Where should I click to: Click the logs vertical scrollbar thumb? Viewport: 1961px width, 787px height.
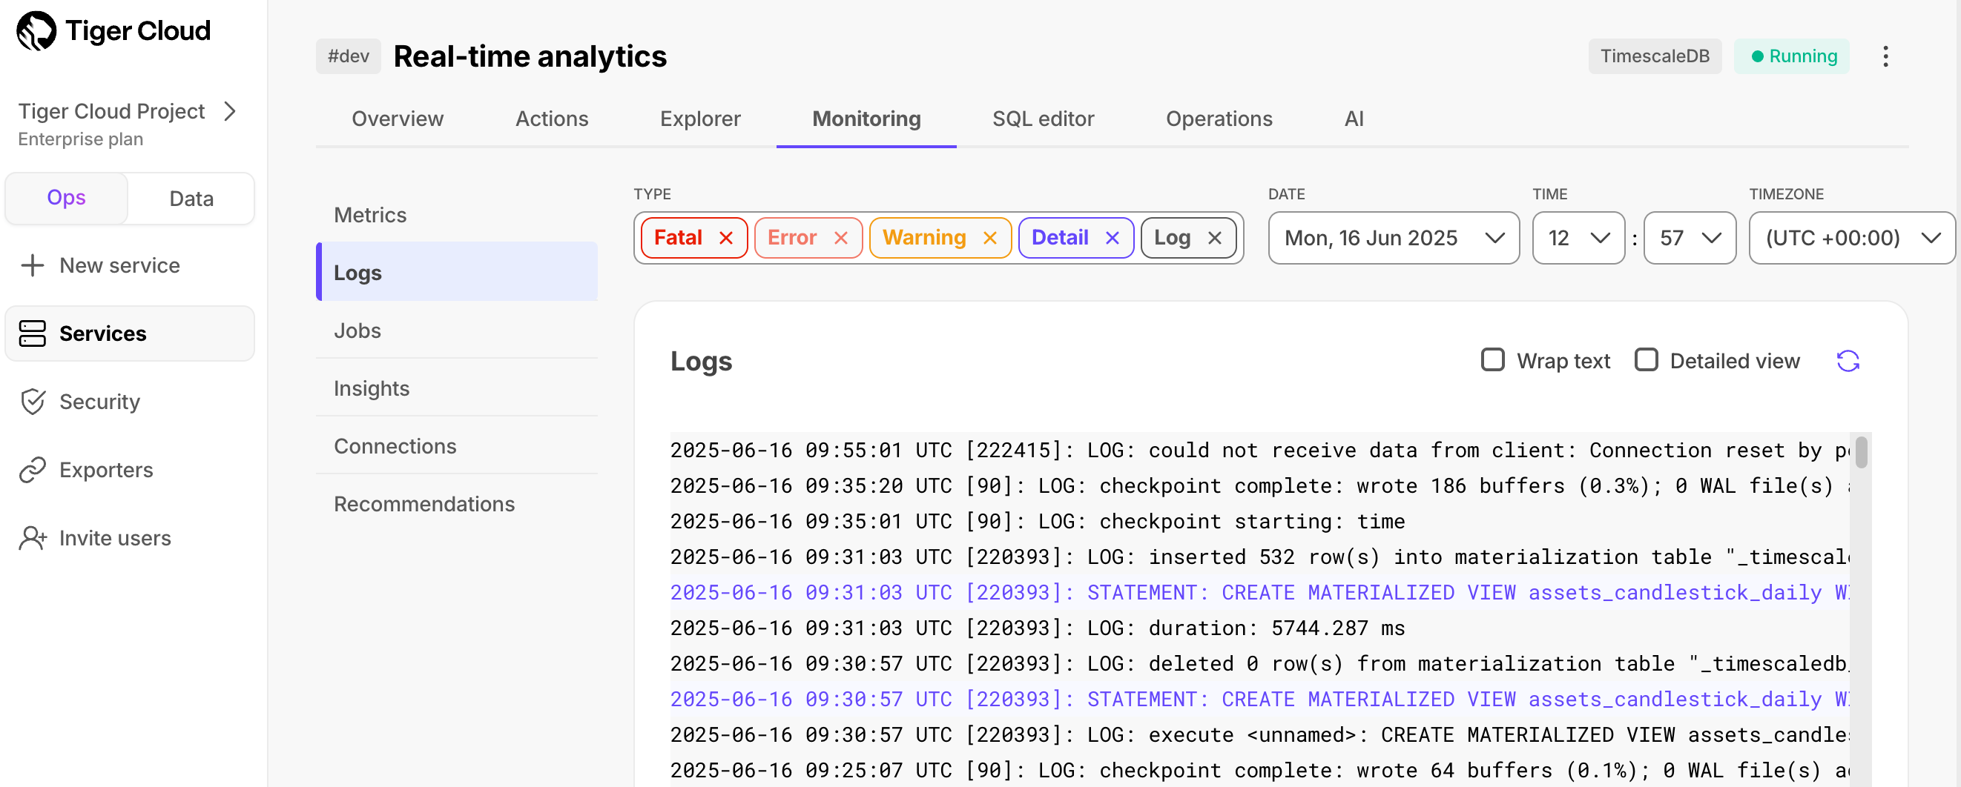coord(1861,453)
